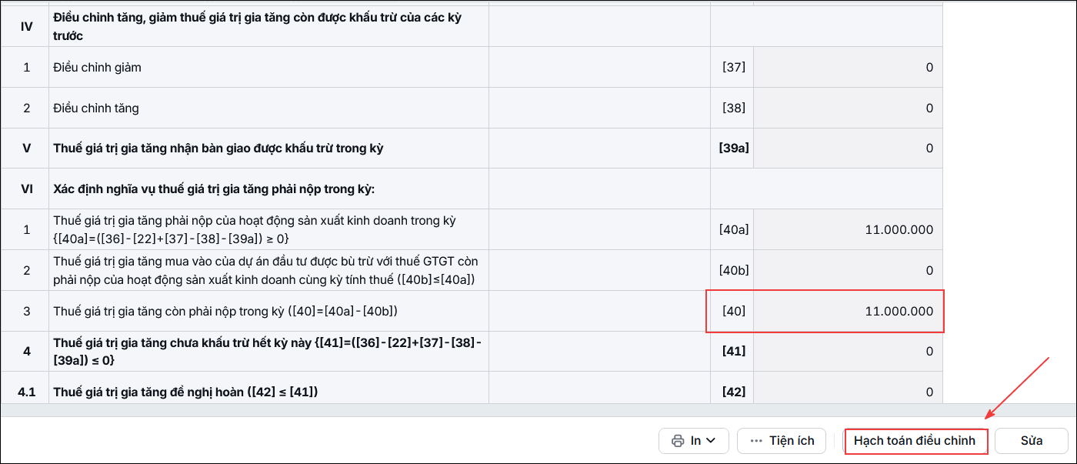Click the printer icon on In button

[x=678, y=441]
